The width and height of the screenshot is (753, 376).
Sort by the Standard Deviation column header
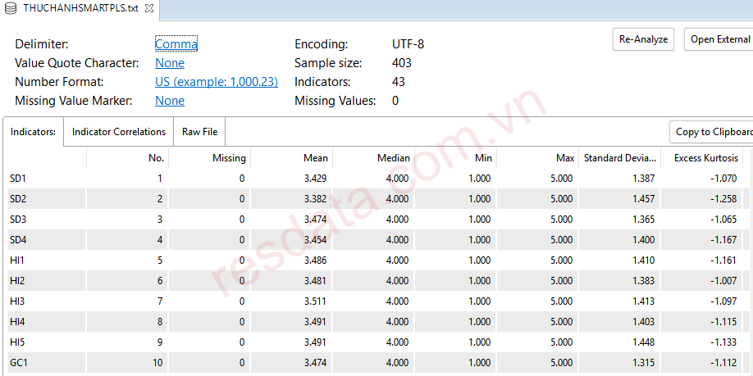click(x=619, y=158)
